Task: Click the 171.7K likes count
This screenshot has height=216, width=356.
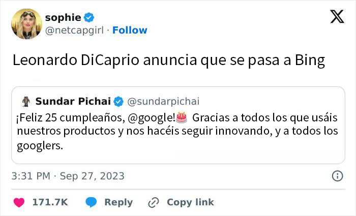Action: (50, 202)
